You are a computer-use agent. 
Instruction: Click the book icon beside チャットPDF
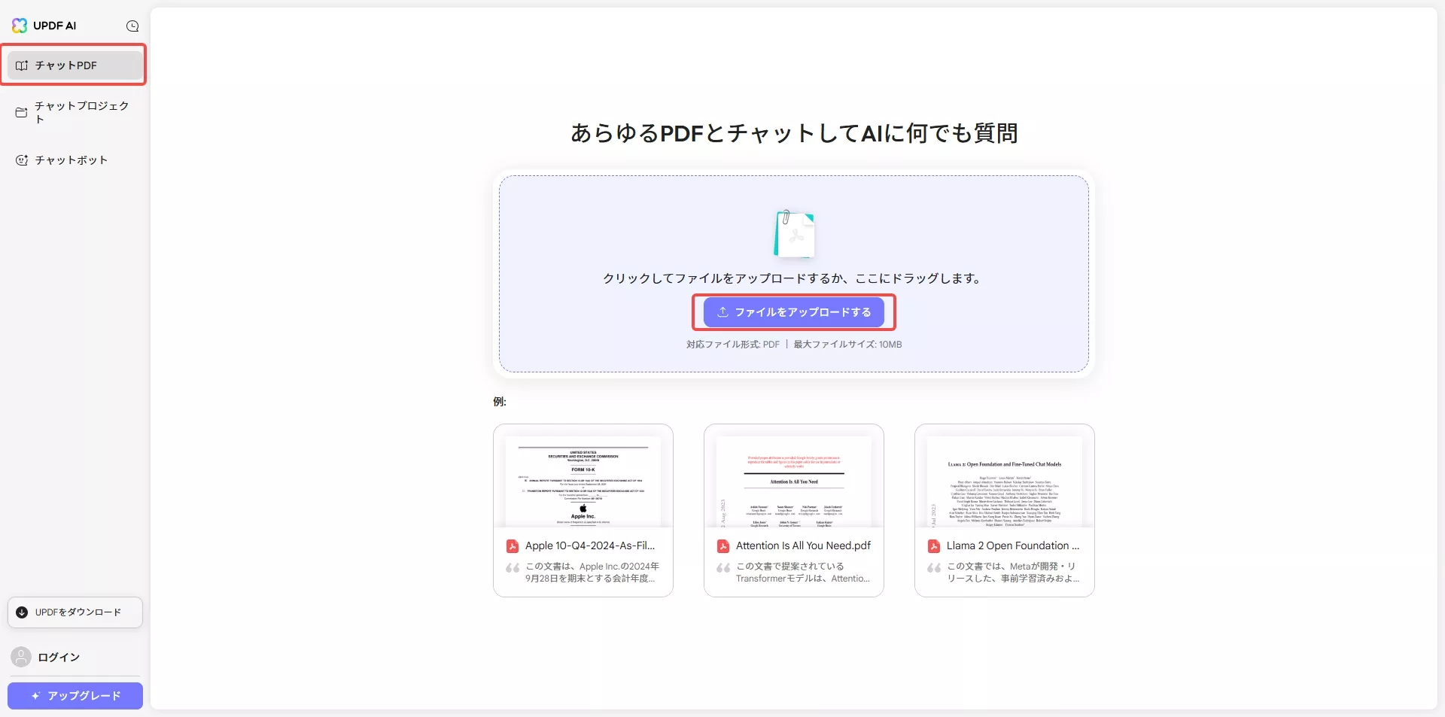[22, 65]
